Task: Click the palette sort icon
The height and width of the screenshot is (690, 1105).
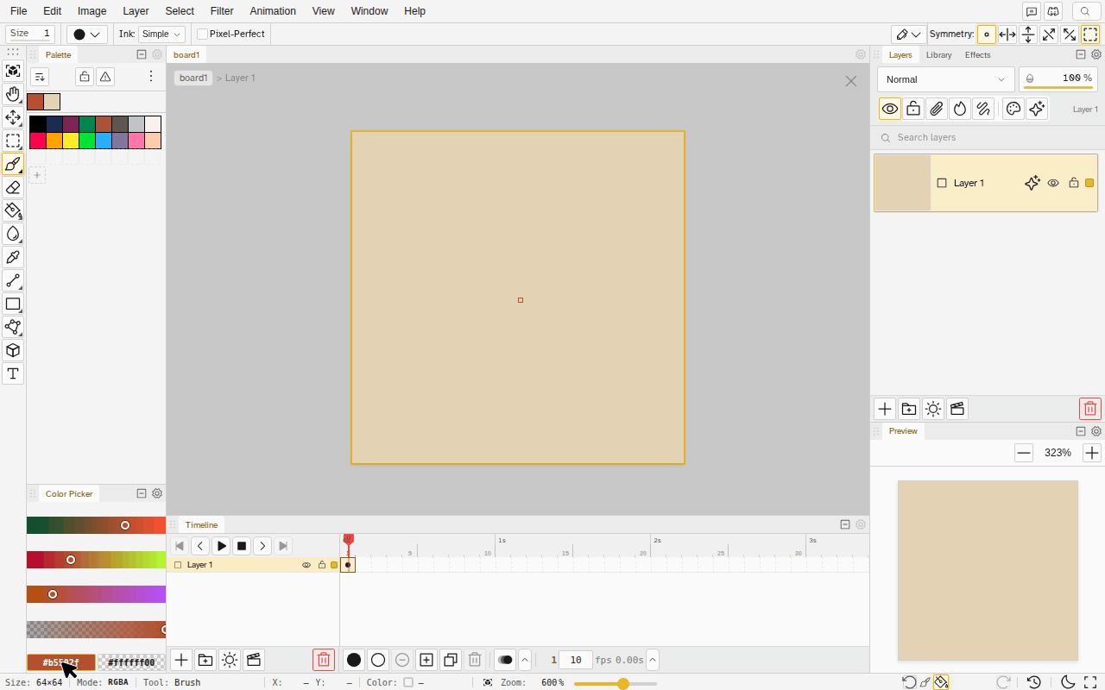Action: (40, 77)
